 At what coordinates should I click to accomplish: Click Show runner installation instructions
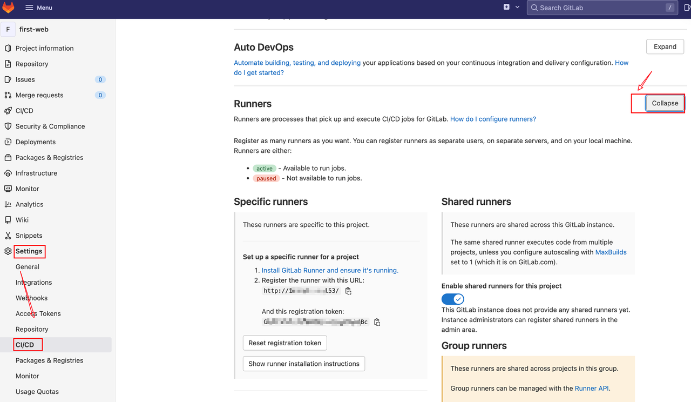coord(304,364)
